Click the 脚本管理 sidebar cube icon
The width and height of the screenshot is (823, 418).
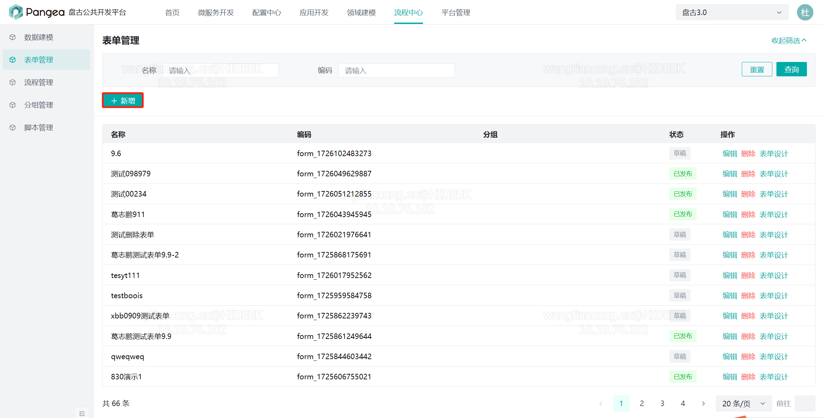(13, 128)
